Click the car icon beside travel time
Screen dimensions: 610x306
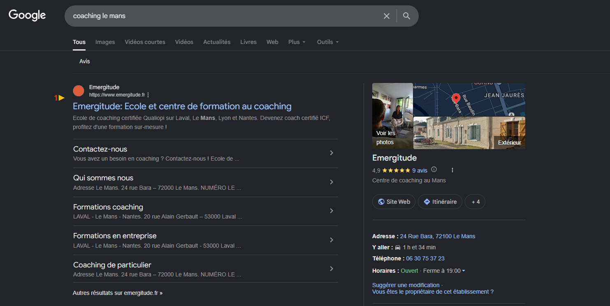point(398,247)
